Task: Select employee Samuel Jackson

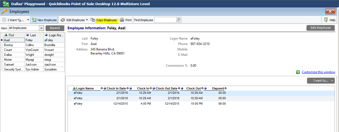Action: 32,64
